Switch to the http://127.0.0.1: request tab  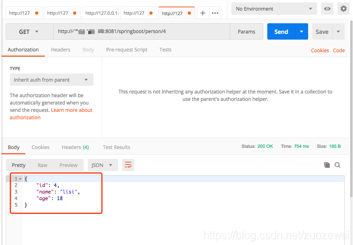click(x=100, y=13)
